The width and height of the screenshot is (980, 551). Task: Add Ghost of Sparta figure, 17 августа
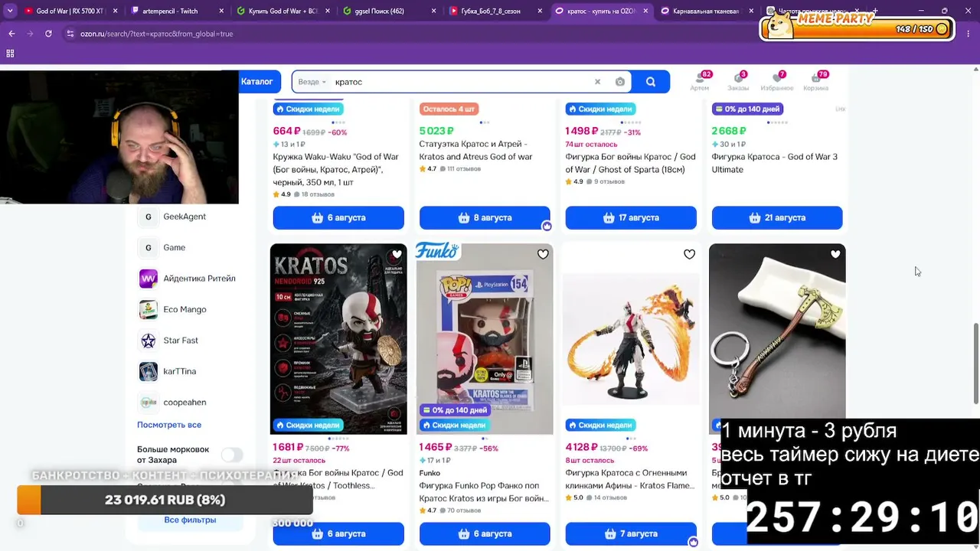click(631, 217)
